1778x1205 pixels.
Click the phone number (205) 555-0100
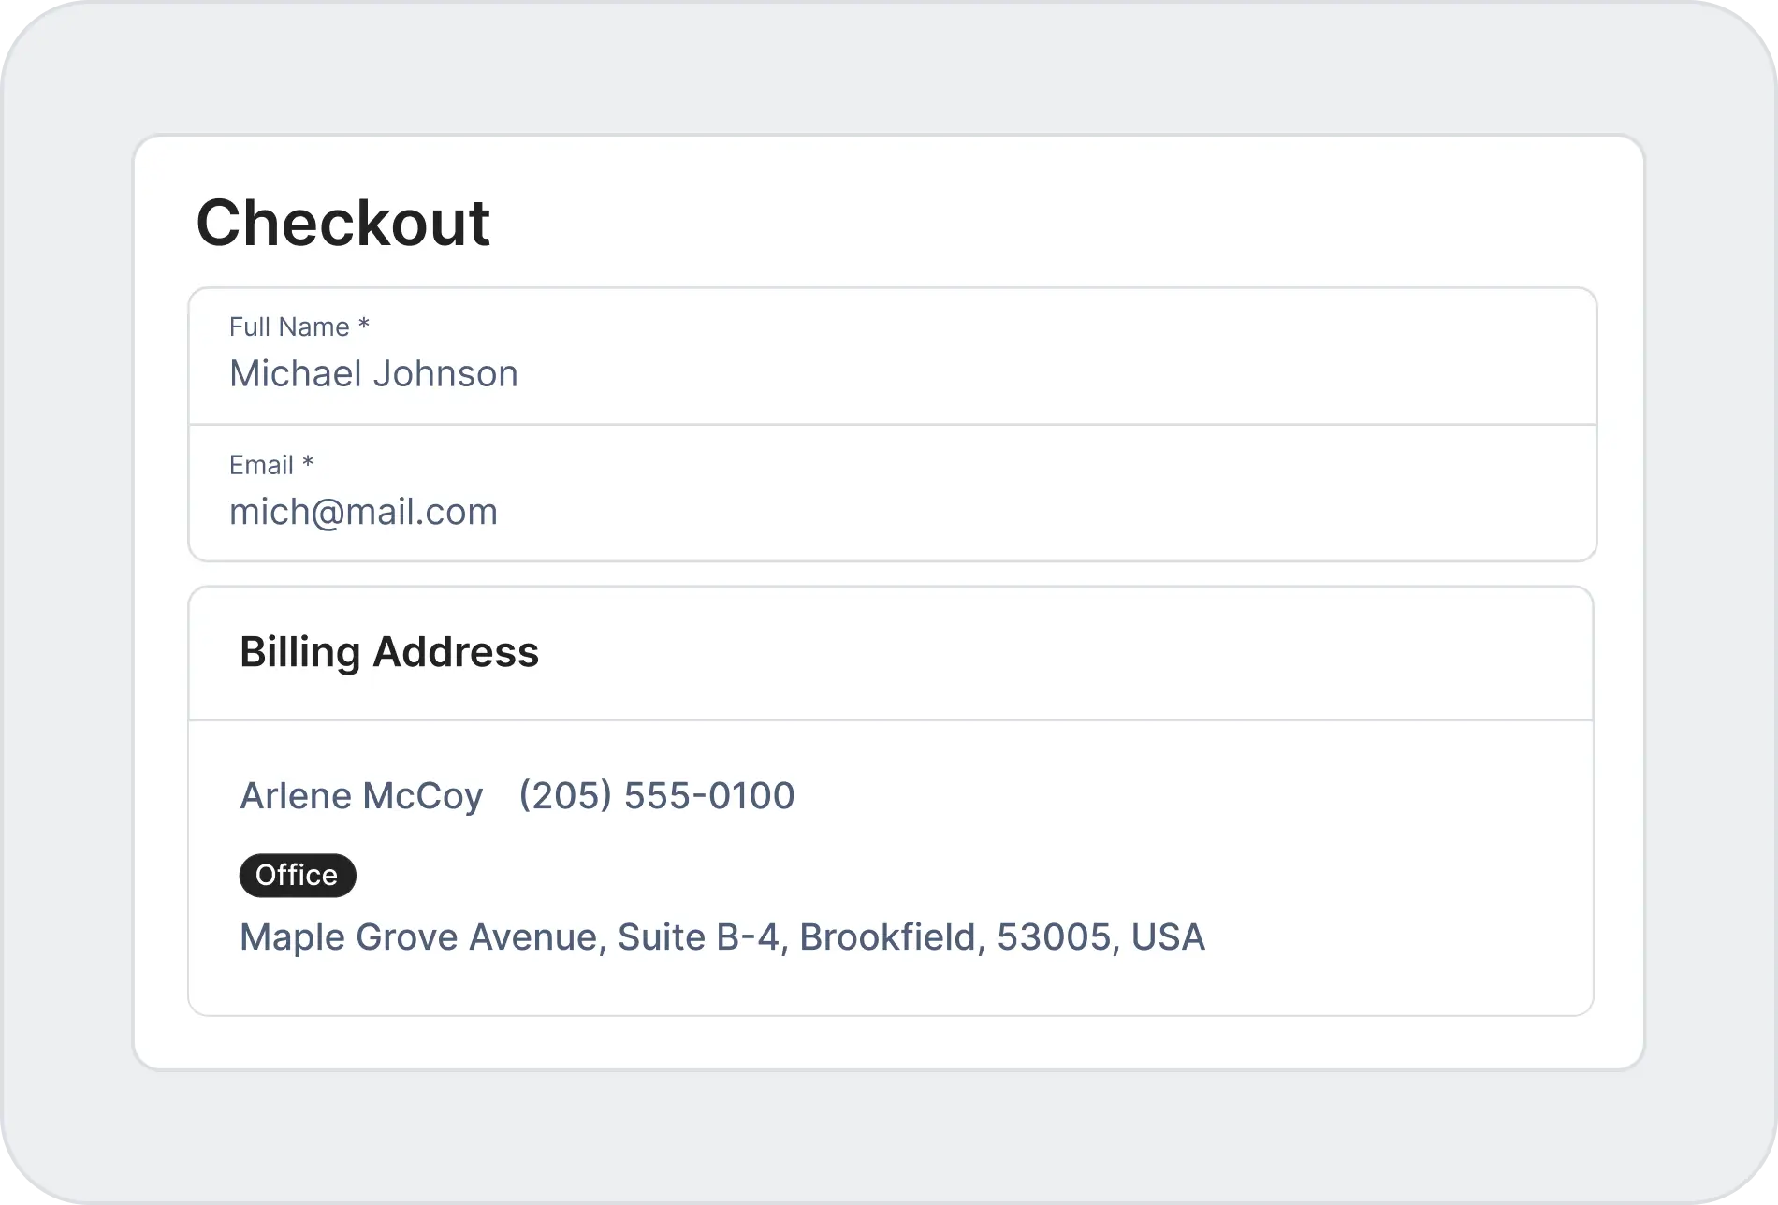point(656,796)
